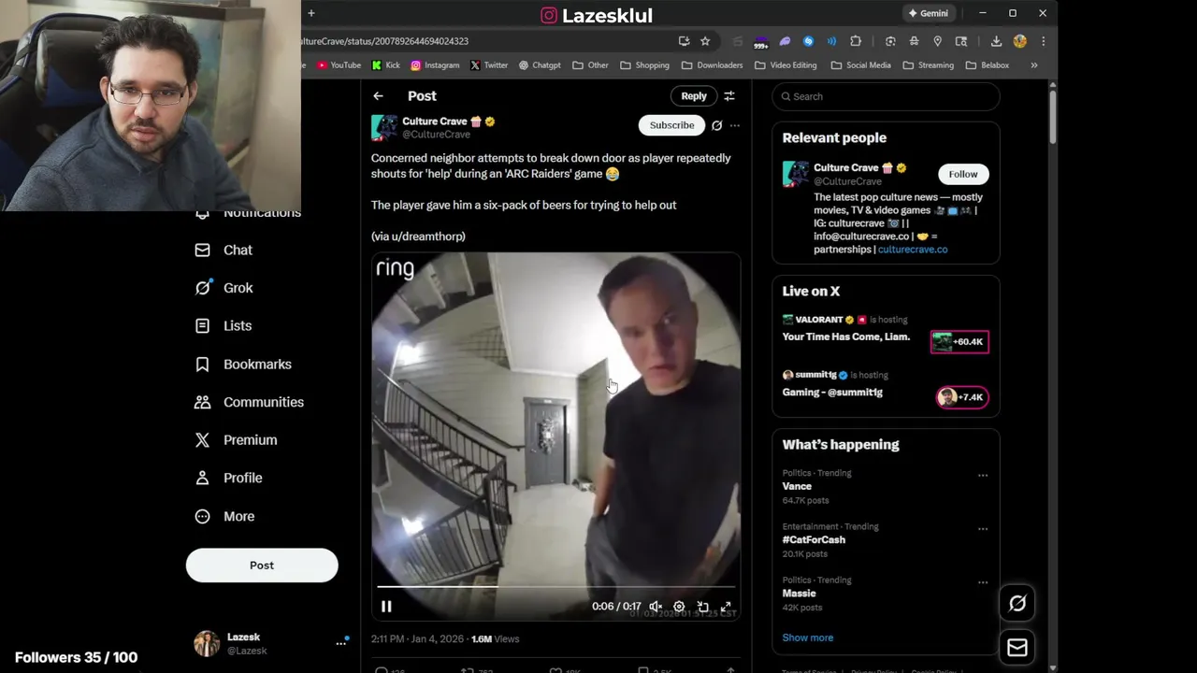This screenshot has width=1197, height=673.
Task: Open the YouTube bookmark
Action: (339, 65)
